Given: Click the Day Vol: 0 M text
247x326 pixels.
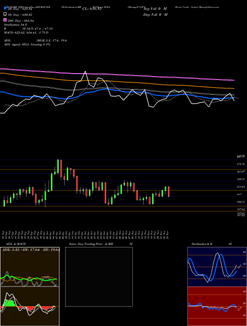Looking at the screenshot, I should (155, 14).
